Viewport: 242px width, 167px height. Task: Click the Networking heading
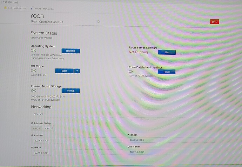click(41, 107)
